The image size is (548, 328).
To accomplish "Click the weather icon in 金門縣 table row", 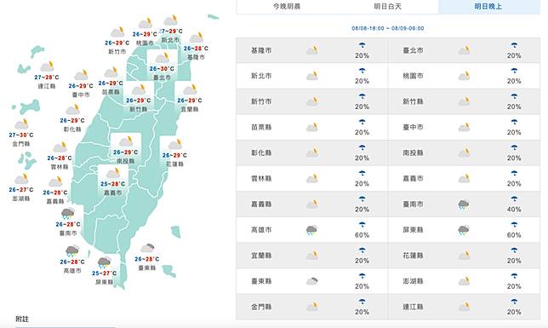I will (312, 307).
